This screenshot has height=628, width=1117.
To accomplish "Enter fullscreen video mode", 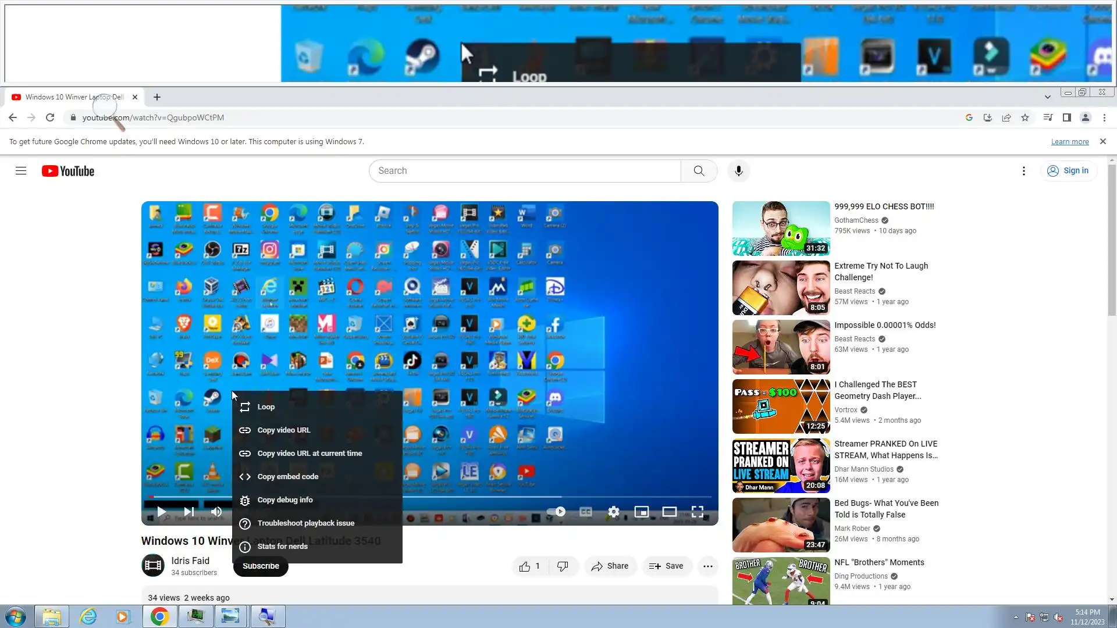I will click(697, 512).
